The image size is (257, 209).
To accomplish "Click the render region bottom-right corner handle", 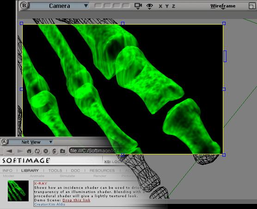I will click(224, 155).
